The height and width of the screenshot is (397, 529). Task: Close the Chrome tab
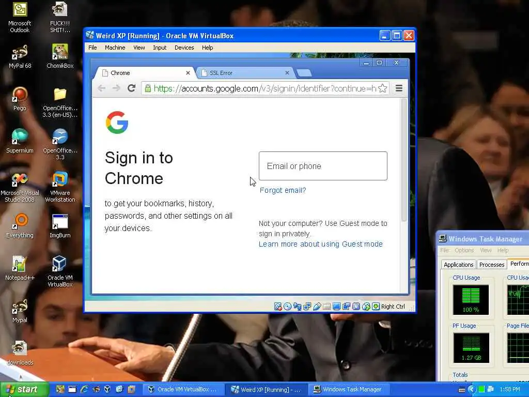pyautogui.click(x=188, y=72)
